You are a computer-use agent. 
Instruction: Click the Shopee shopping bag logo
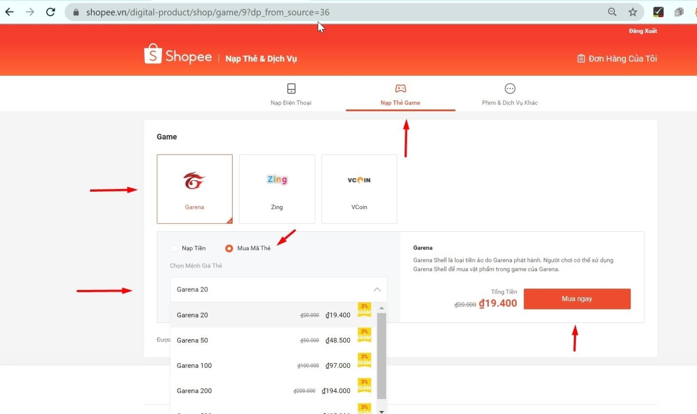tap(153, 54)
